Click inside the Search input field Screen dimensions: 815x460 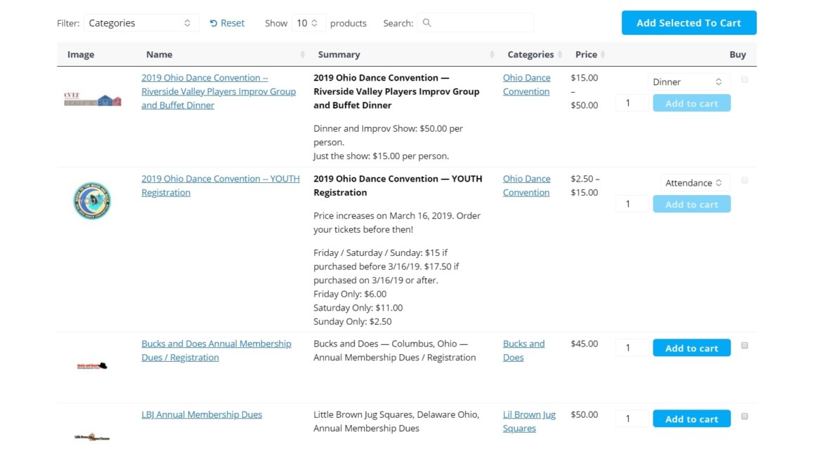click(478, 22)
